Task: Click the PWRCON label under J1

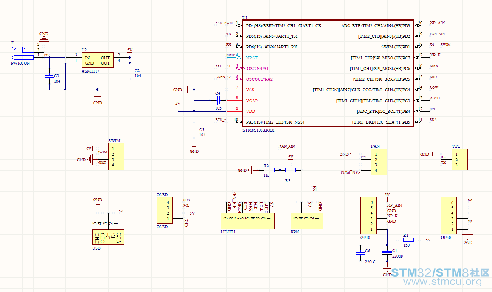Action: tap(20, 63)
